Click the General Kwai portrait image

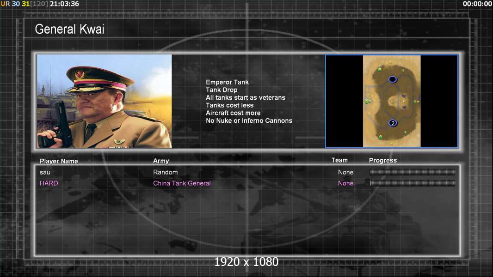(105, 101)
